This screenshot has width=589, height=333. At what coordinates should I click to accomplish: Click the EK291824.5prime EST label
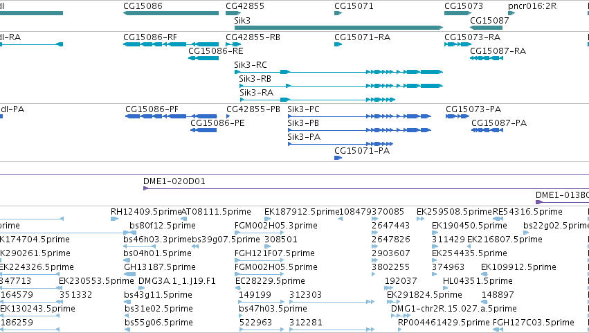click(x=424, y=296)
